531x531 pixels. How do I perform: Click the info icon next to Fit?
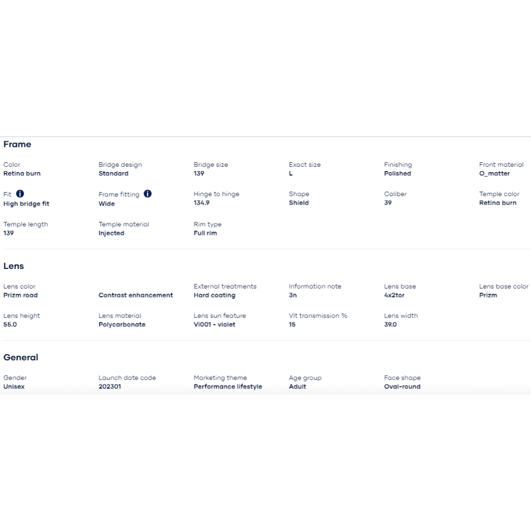(20, 194)
